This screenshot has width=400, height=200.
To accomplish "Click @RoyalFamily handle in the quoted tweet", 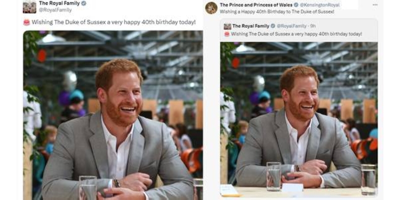I will (x=292, y=26).
